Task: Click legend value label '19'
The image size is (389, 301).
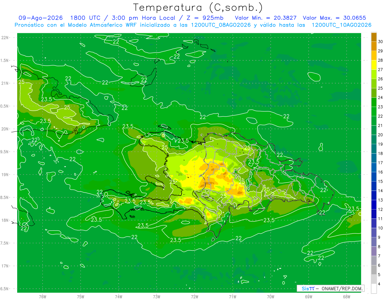Action: click(x=380, y=144)
